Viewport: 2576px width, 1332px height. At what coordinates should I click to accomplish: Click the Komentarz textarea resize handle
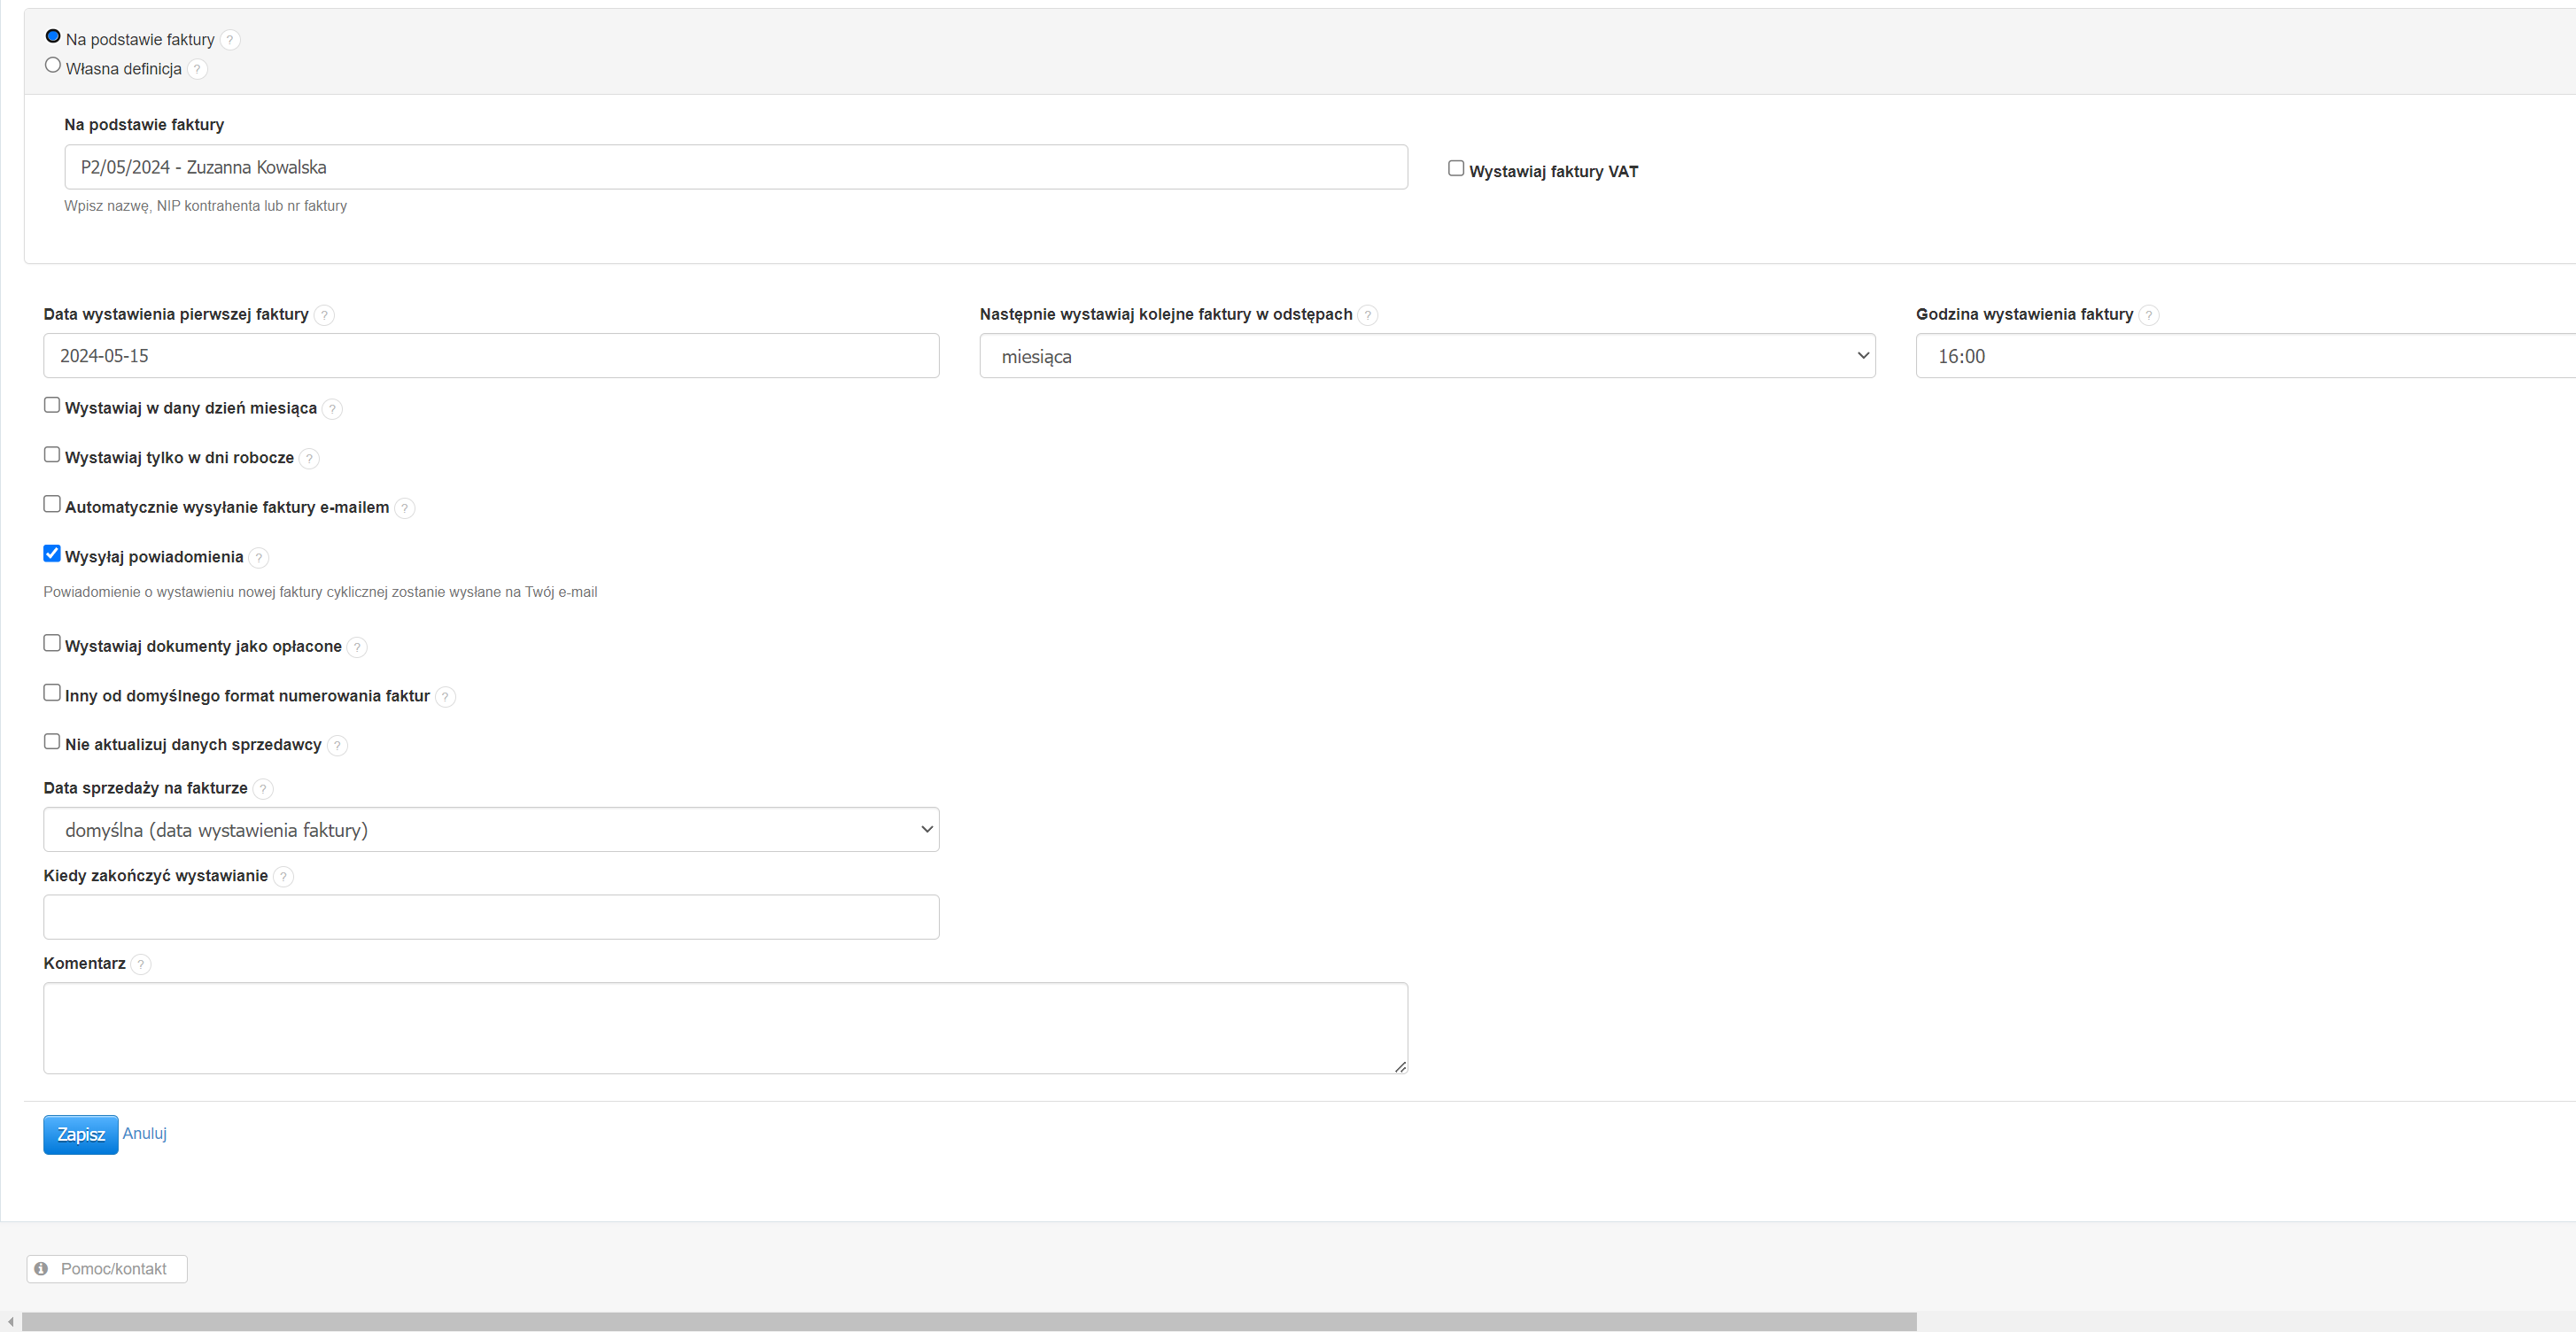click(1400, 1067)
